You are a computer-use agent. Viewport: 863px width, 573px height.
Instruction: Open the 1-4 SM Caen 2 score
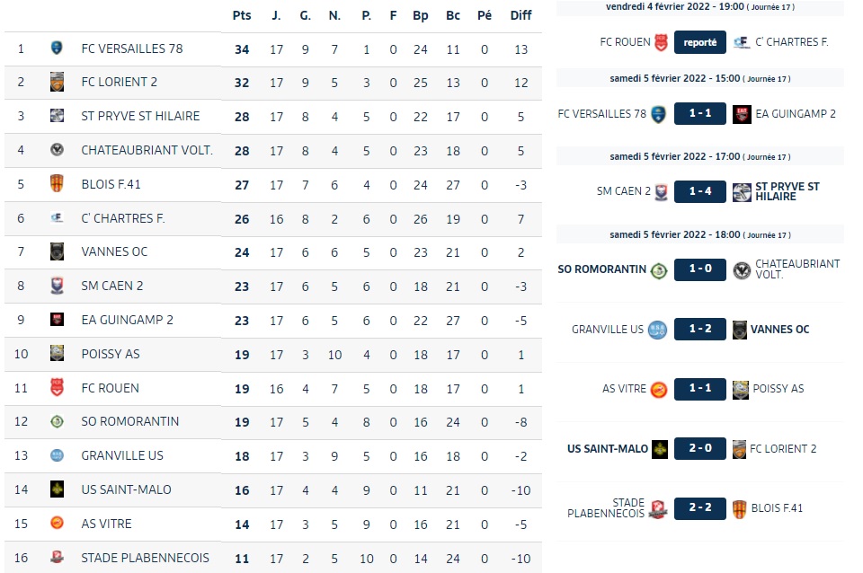(700, 191)
